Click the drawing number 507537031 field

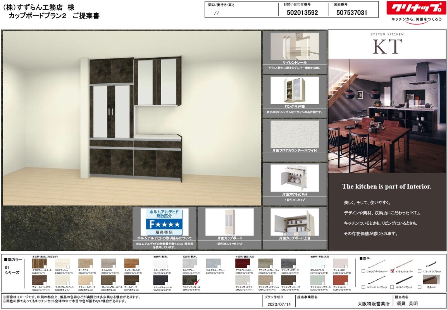(352, 13)
